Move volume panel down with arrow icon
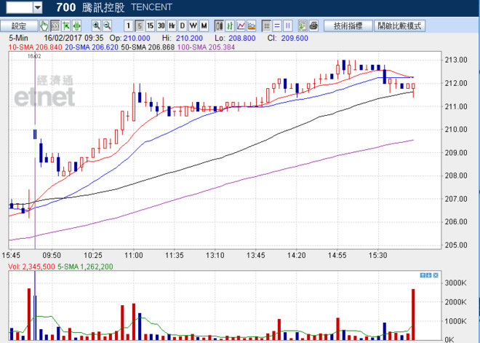The height and width of the screenshot is (343, 480). pos(429,275)
